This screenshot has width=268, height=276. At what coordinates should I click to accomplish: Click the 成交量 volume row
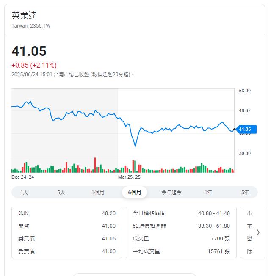tap(181, 238)
